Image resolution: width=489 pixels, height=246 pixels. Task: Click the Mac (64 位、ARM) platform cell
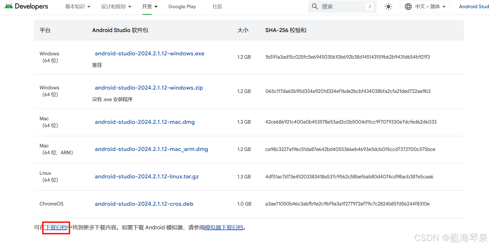pos(56,149)
